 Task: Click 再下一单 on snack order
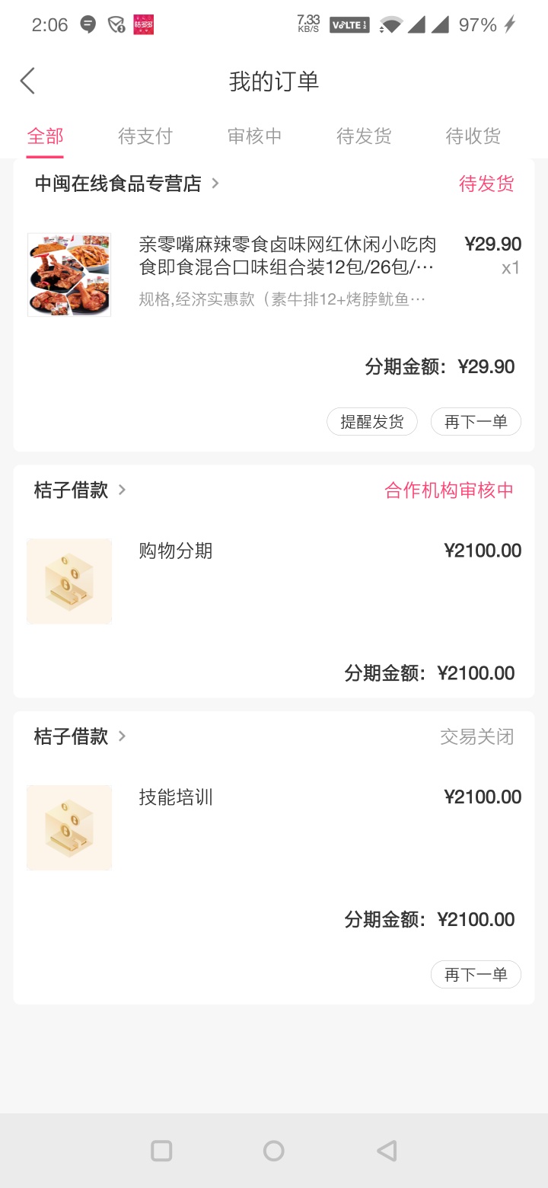point(476,422)
